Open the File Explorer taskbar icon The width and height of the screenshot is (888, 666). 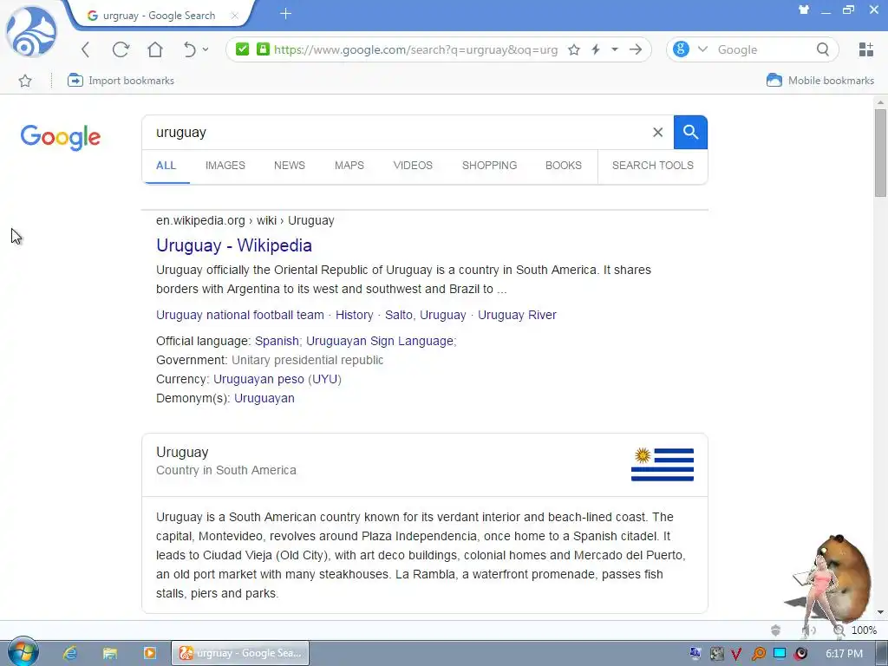pyautogui.click(x=110, y=653)
